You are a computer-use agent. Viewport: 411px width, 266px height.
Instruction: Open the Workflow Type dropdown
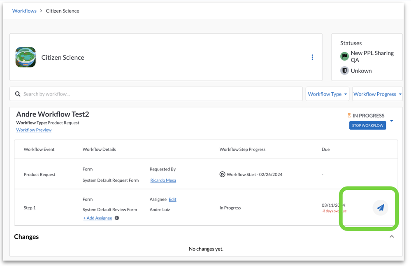[x=327, y=94]
